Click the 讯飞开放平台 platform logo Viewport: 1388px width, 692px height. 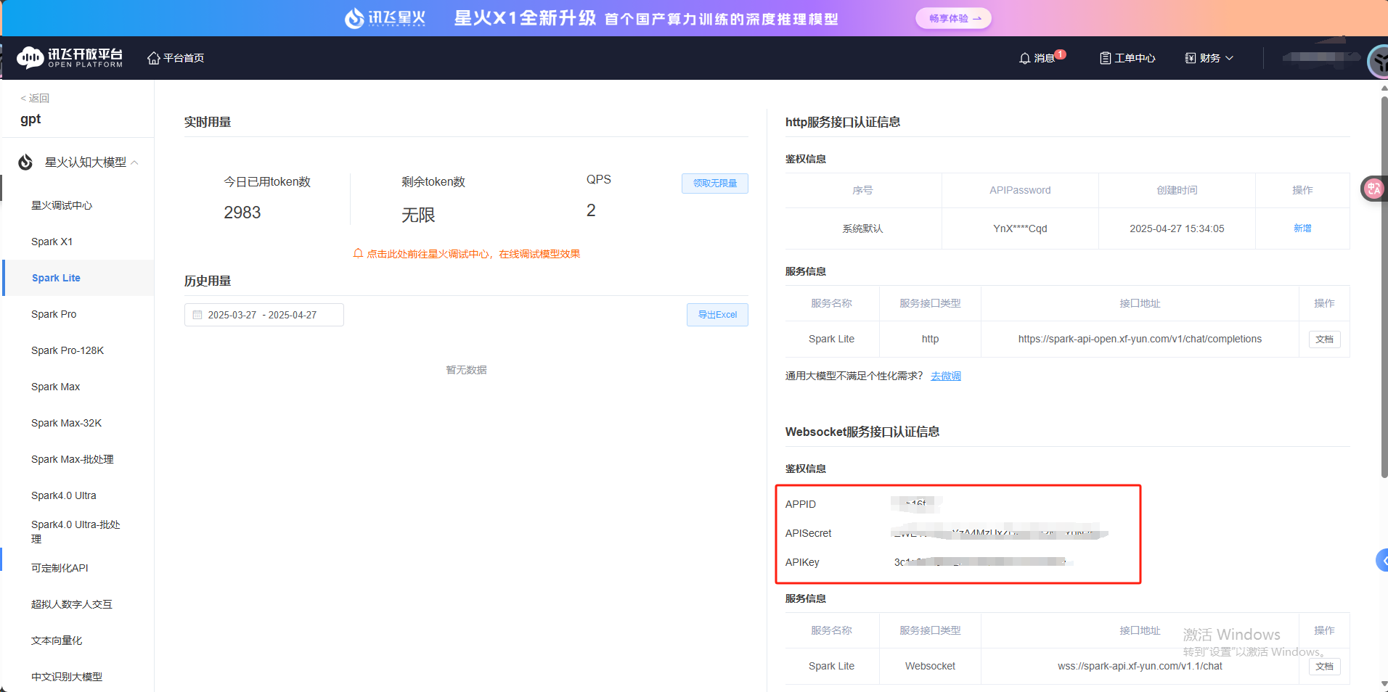[69, 57]
